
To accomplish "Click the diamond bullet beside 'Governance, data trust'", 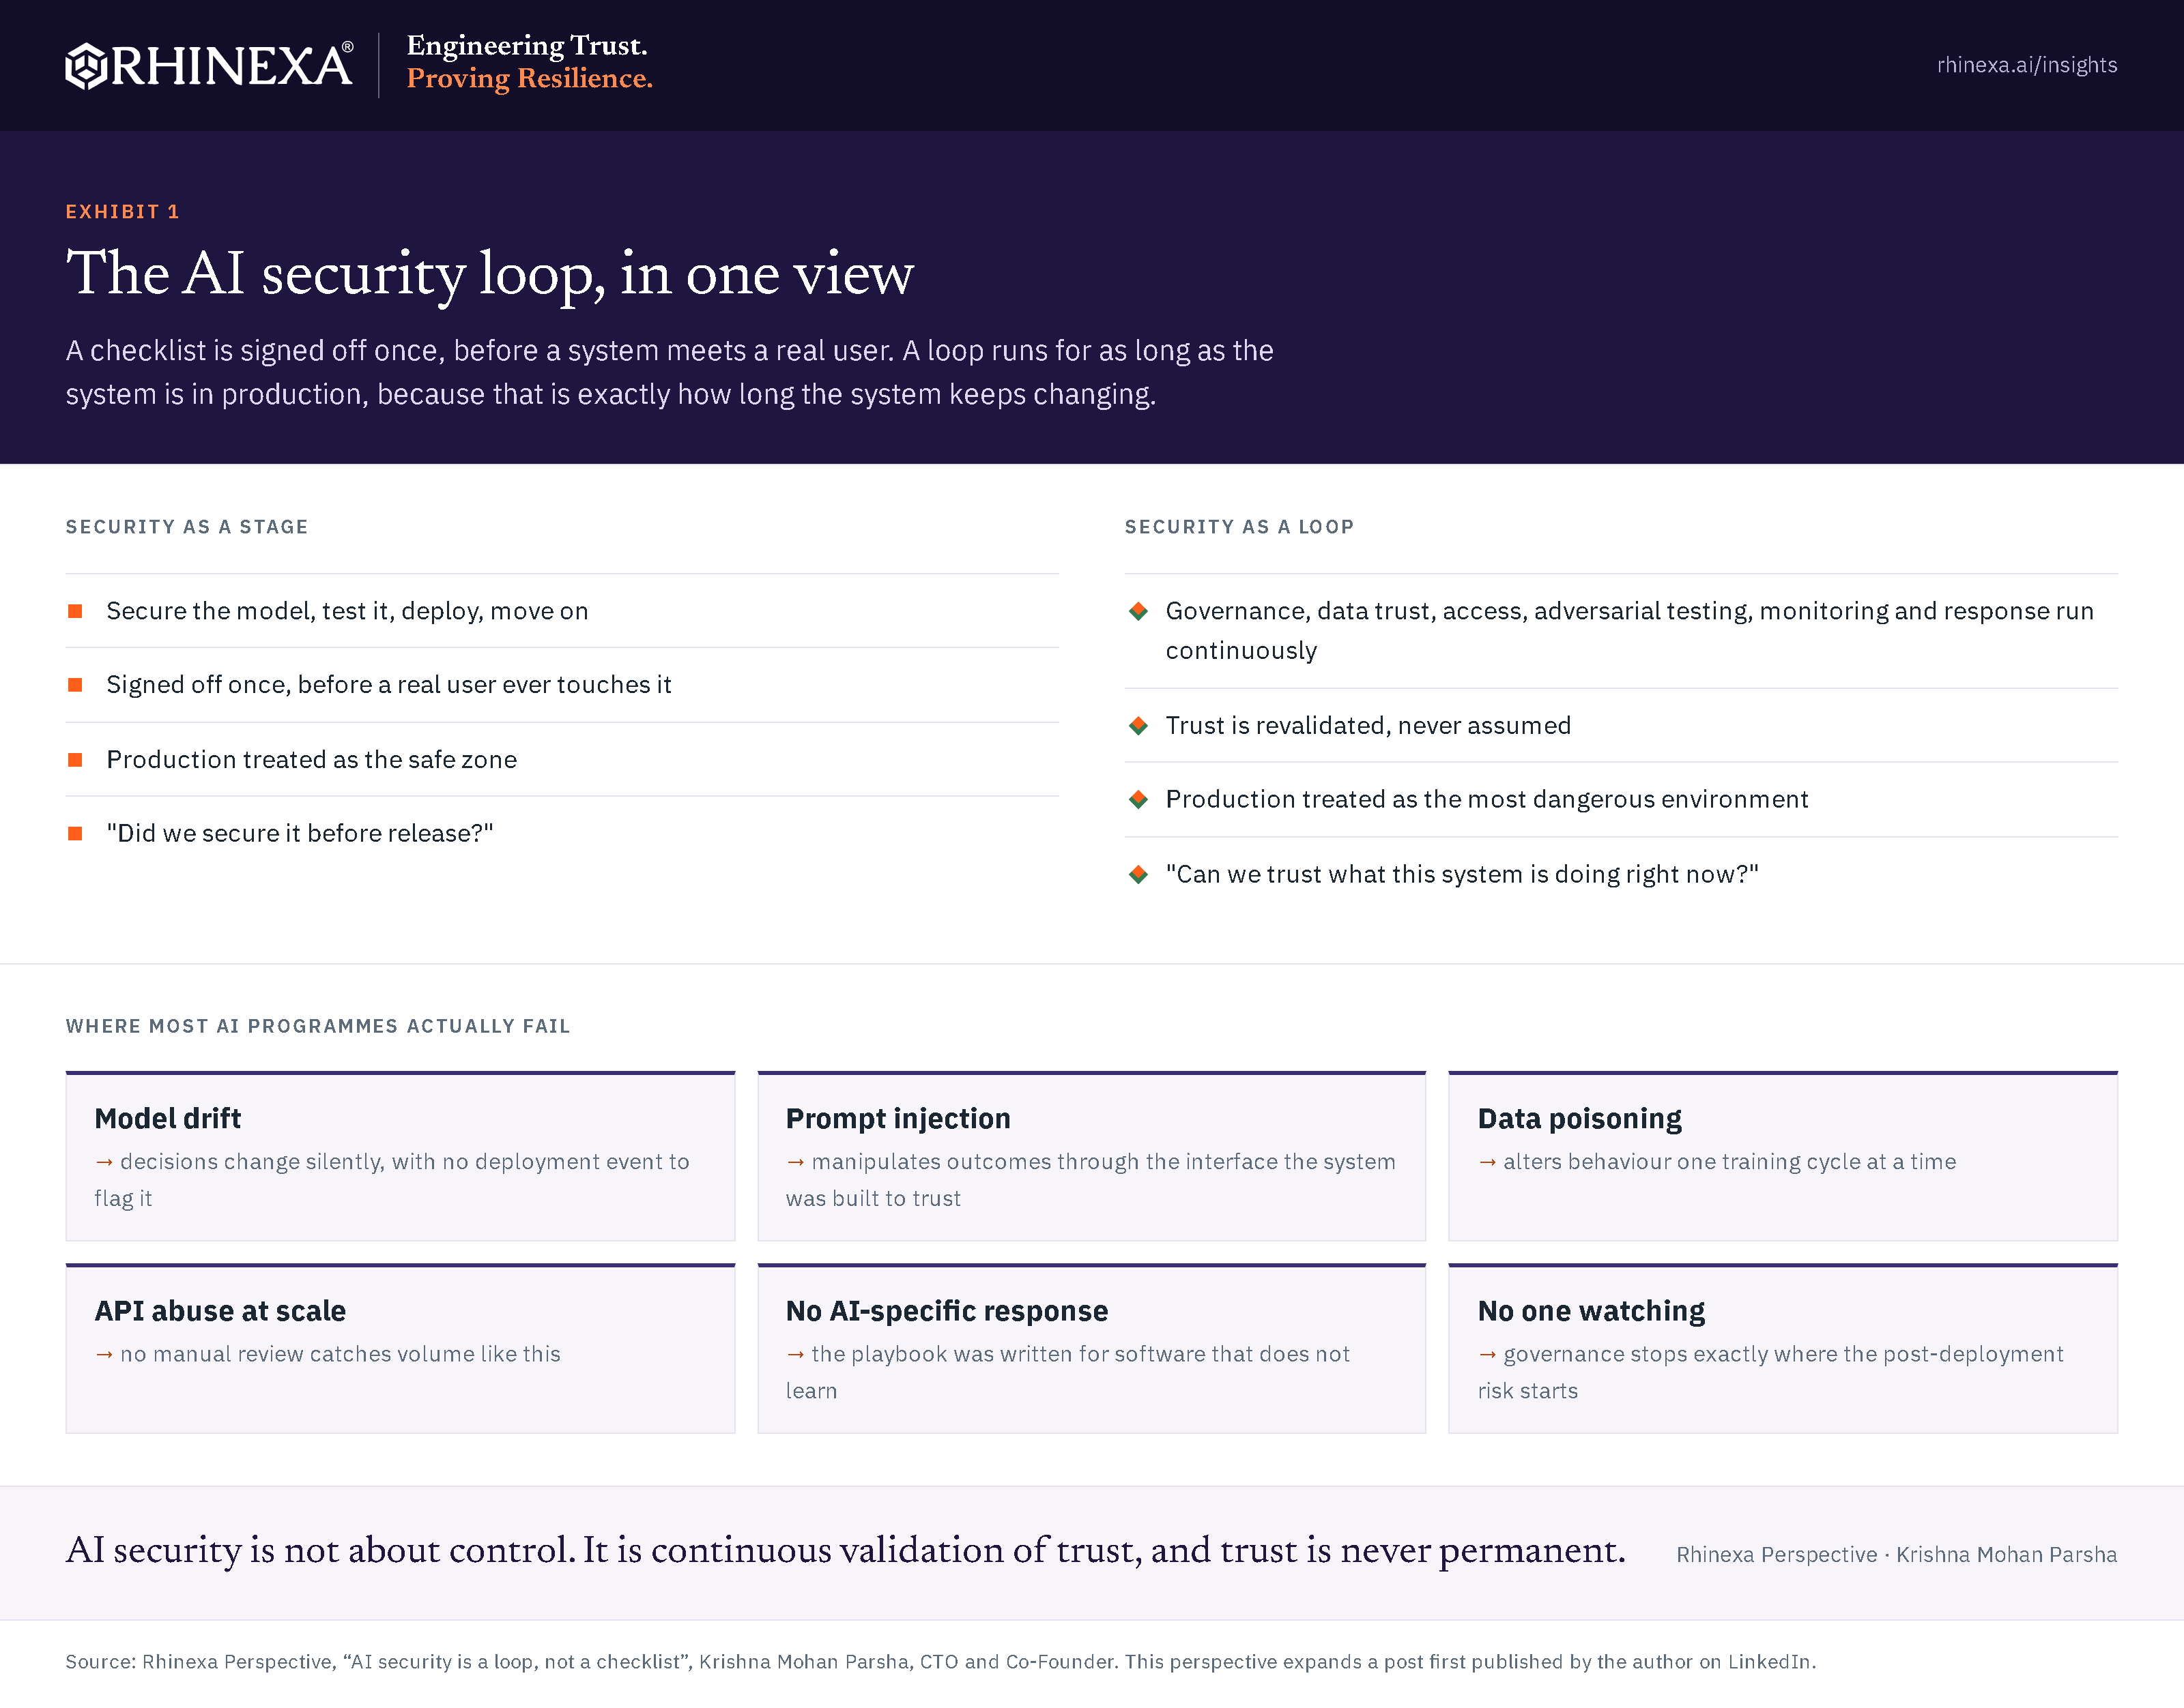I will [x=1138, y=611].
